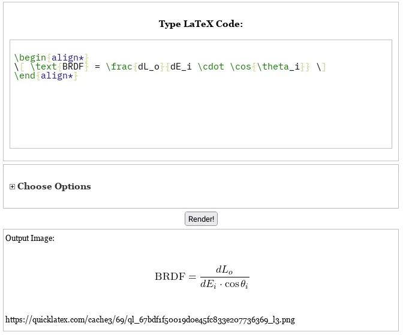Click the \begin{align*} line in editor
The width and height of the screenshot is (403, 335).
click(x=52, y=58)
